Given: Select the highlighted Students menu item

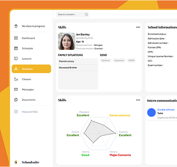Looking at the screenshot, I should pos(32,69).
